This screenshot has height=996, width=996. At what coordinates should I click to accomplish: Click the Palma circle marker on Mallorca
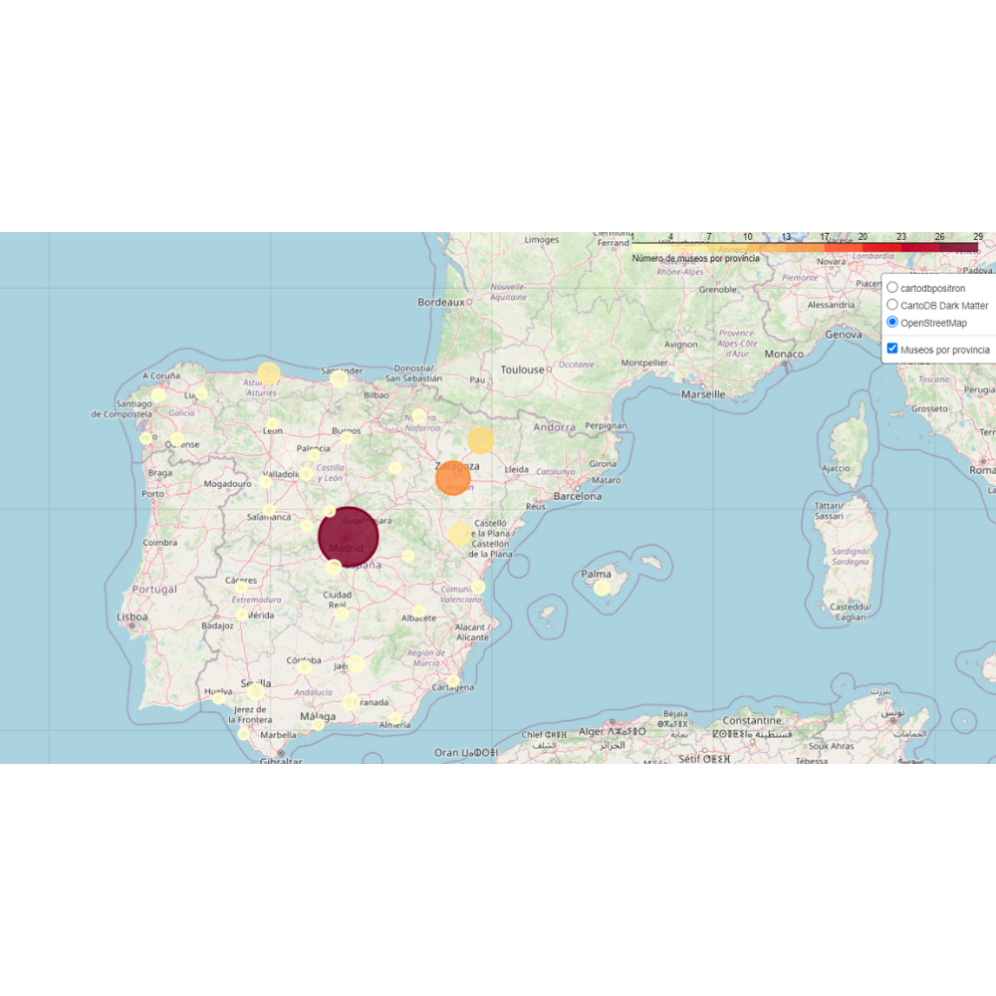coord(602,588)
